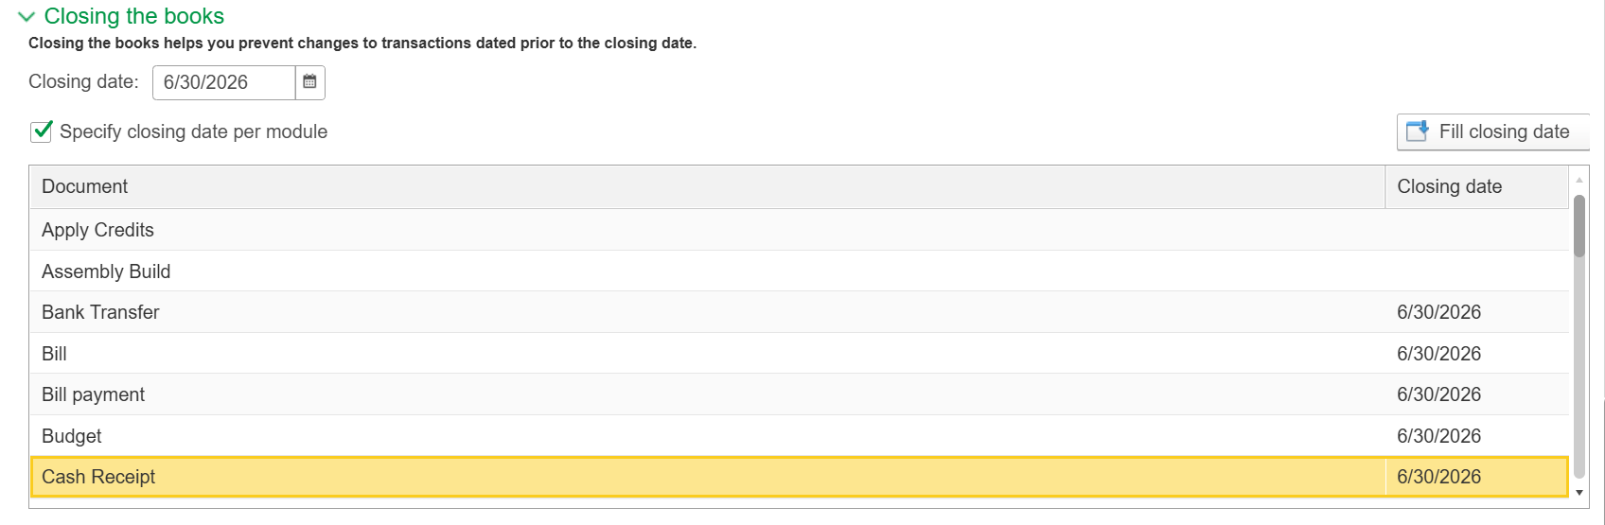Image resolution: width=1605 pixels, height=525 pixels.
Task: Select the Assembly Build row
Action: 800,271
